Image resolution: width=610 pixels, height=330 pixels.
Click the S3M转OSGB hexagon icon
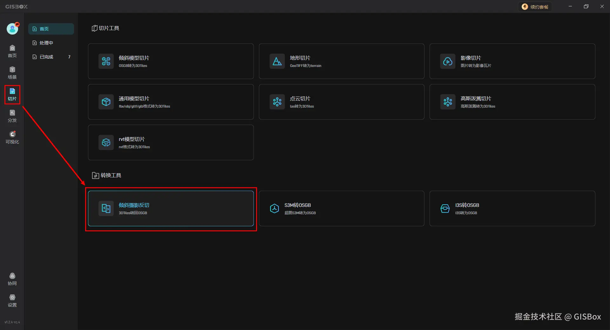[x=274, y=208]
